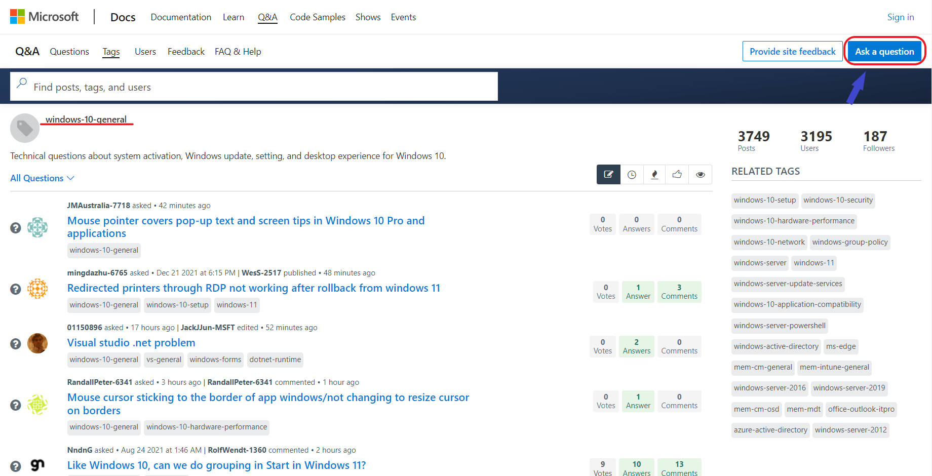
Task: Sort by thumbs-up votes icon
Action: click(677, 175)
